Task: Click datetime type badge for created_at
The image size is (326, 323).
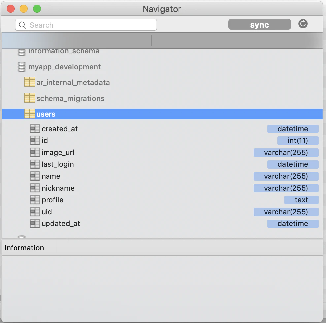Action: [293, 129]
